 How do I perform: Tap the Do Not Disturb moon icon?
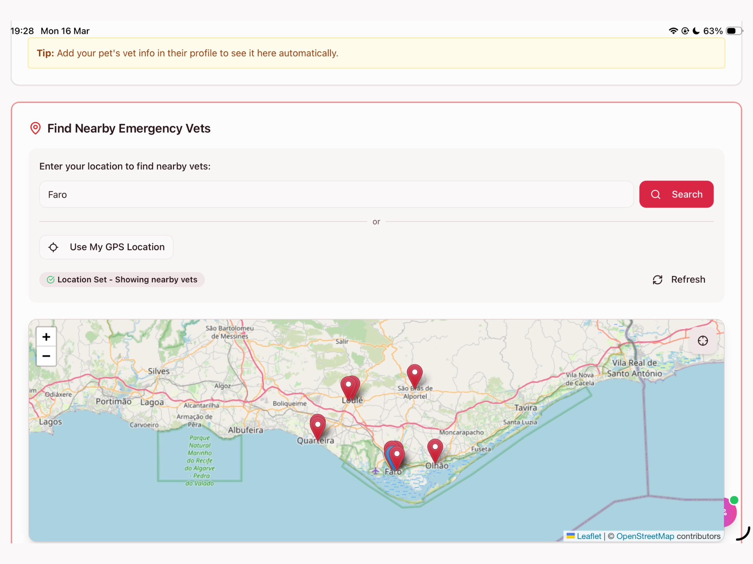pos(696,31)
